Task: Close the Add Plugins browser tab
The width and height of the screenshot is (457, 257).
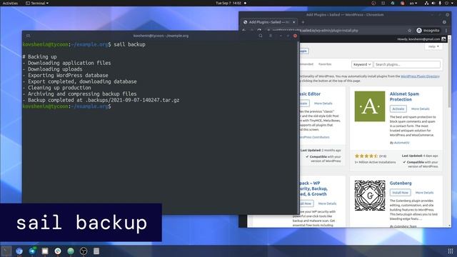Action: [293, 22]
